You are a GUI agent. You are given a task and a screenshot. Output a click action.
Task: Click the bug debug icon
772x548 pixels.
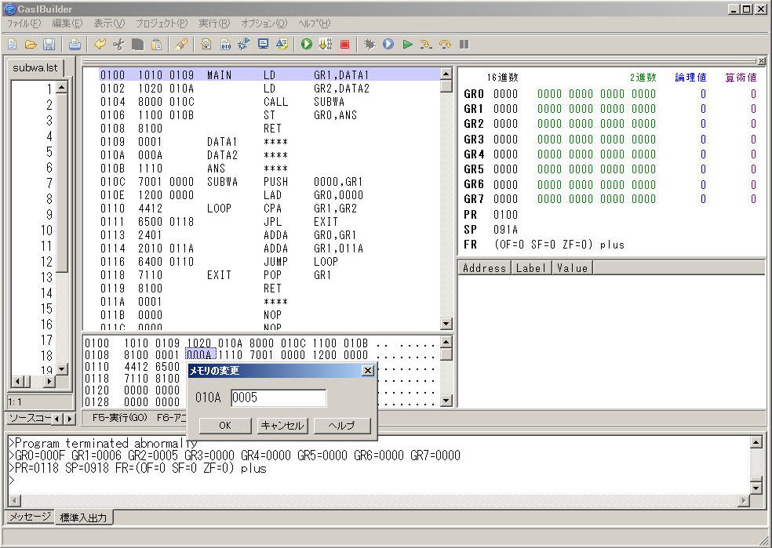pyautogui.click(x=370, y=45)
